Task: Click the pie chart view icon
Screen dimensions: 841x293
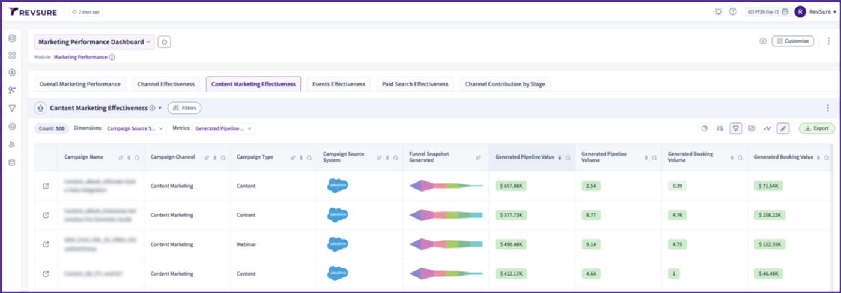Action: tap(705, 128)
